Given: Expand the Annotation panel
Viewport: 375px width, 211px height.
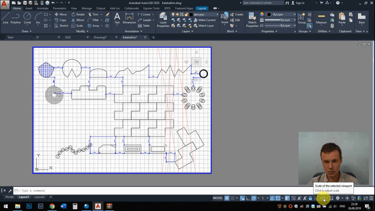Looking at the screenshot, I should click(134, 31).
